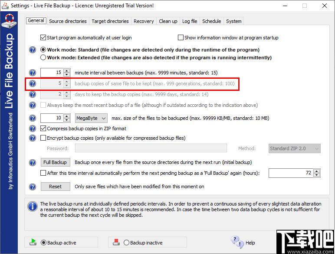Open the Clean up tab
The image size is (335, 254).
168,21
